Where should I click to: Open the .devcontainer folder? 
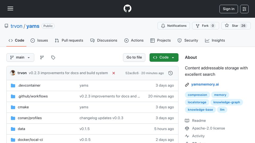click(29, 86)
